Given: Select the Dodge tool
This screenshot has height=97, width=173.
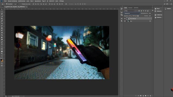Looking at the screenshot, I should coord(2,40).
